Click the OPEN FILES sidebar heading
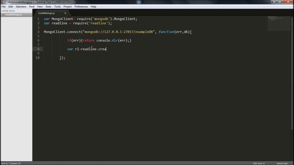This screenshot has height=165, width=294. coord(8,11)
